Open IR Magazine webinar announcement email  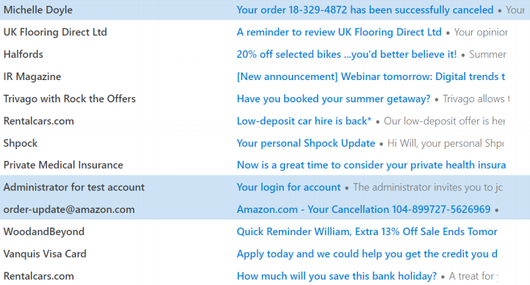pos(370,76)
